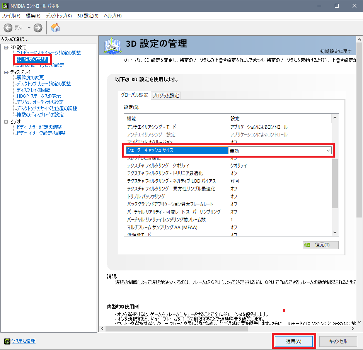Open プレビューによるイメージ設定の調整 link
Viewport: 363px width, 350px height.
click(49, 53)
